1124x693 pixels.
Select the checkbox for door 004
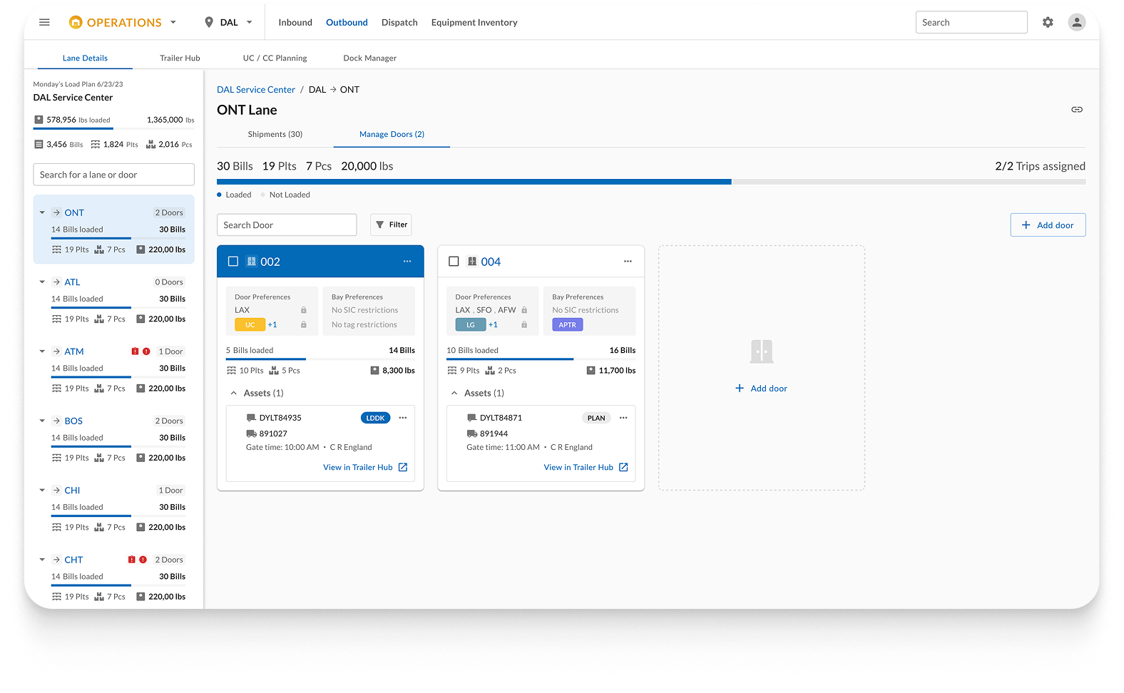point(454,262)
